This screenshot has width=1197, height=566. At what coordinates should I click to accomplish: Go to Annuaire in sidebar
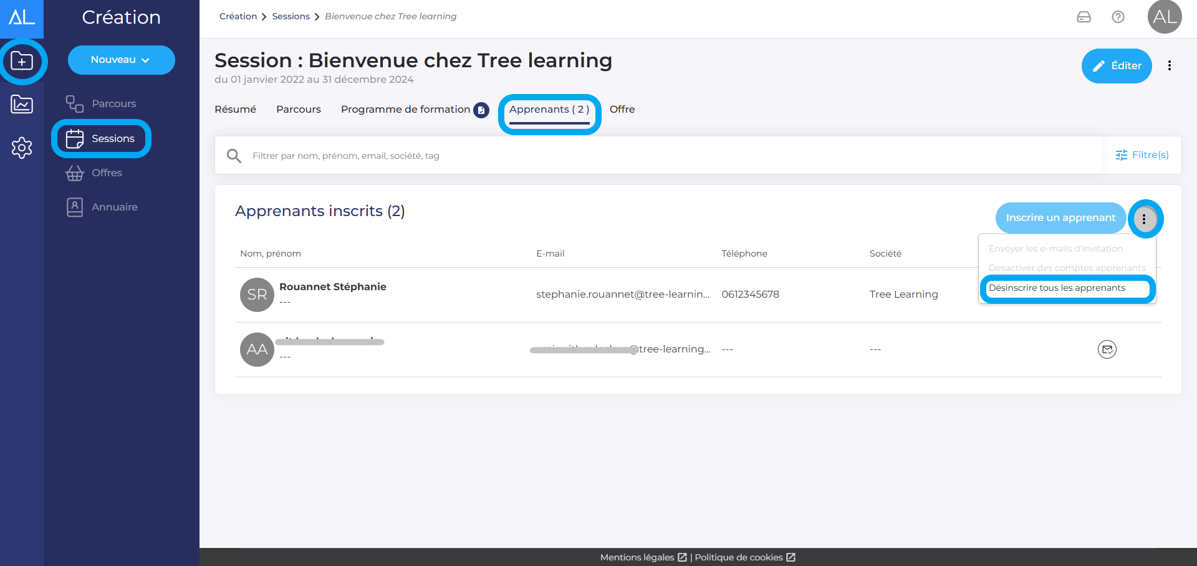[115, 207]
